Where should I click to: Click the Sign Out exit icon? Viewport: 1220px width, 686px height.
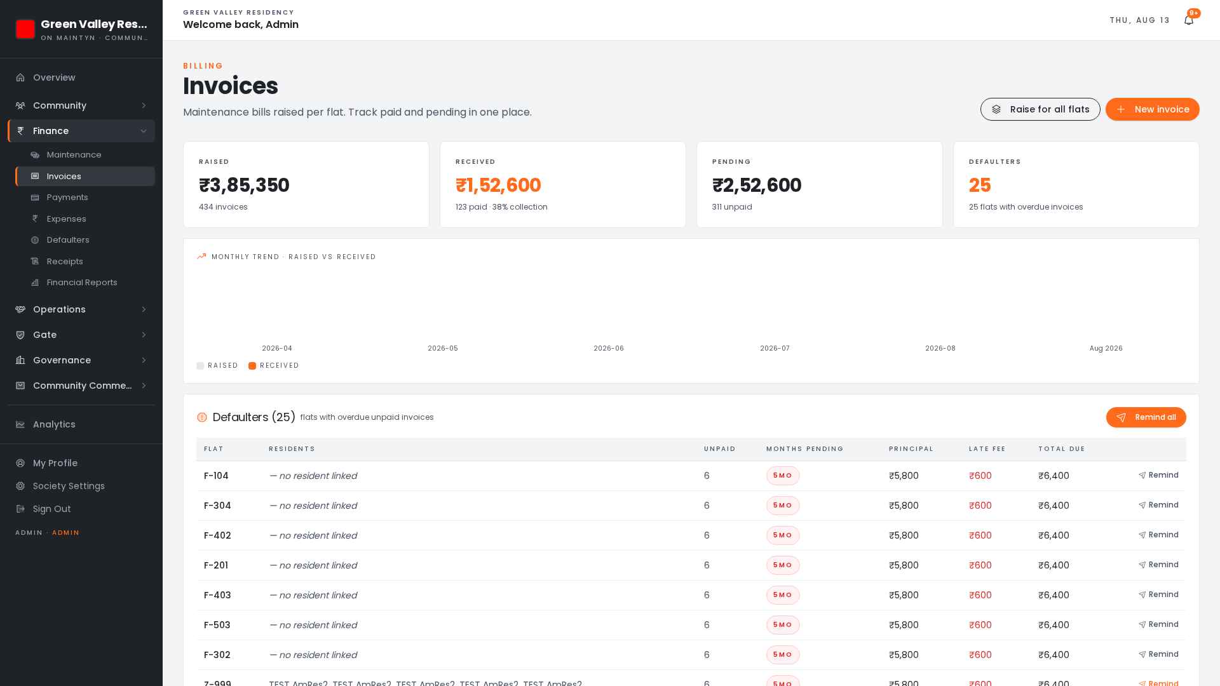coord(20,509)
